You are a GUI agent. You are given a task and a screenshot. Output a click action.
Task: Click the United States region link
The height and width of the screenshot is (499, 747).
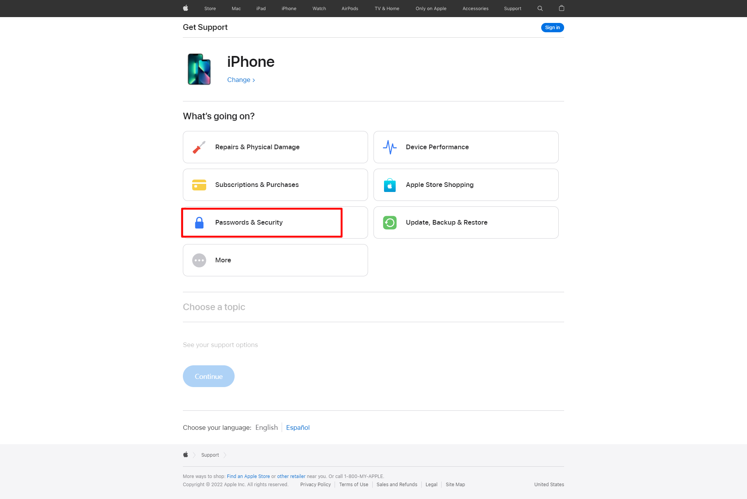tap(549, 485)
